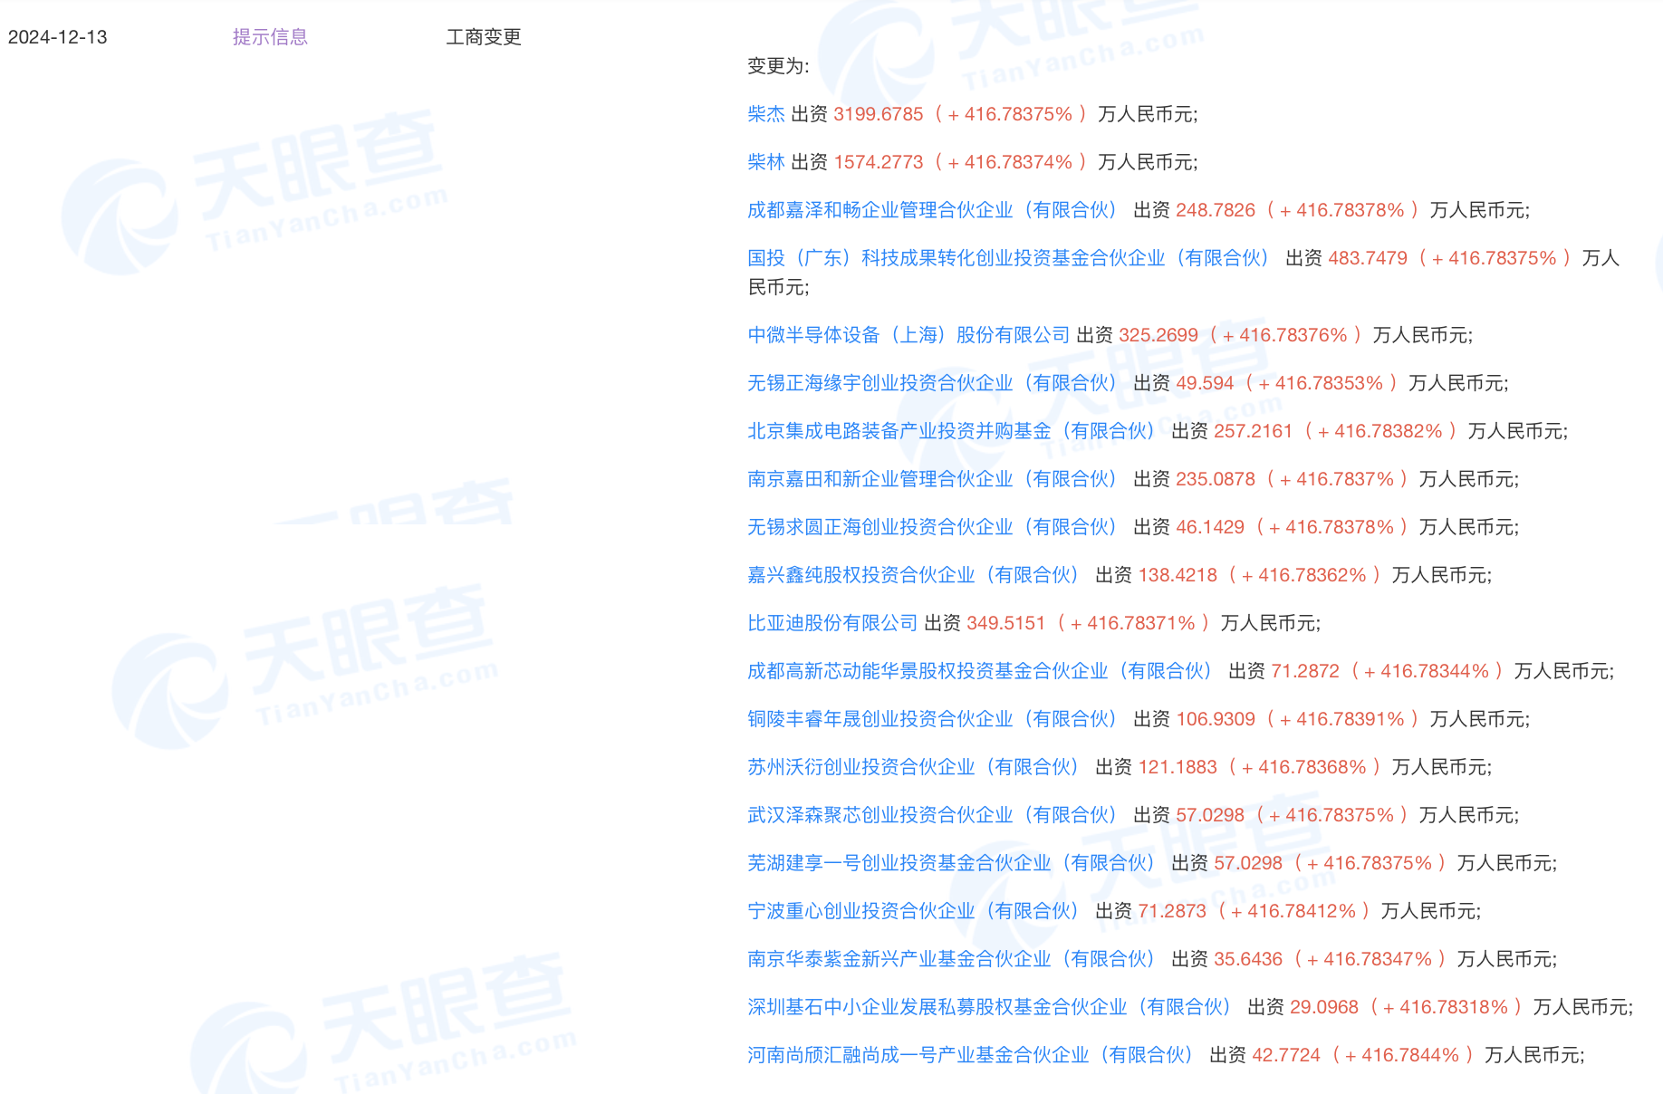The image size is (1663, 1094).
Task: Select the amount 35.6436
Action: tap(1248, 959)
